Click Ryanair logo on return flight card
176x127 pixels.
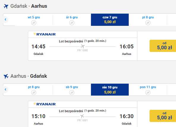(45, 104)
